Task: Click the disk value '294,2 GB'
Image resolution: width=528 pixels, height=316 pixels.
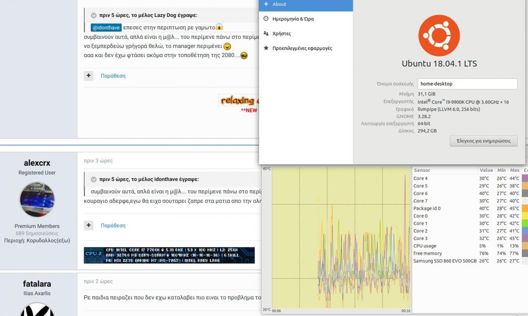Action: pos(427,131)
